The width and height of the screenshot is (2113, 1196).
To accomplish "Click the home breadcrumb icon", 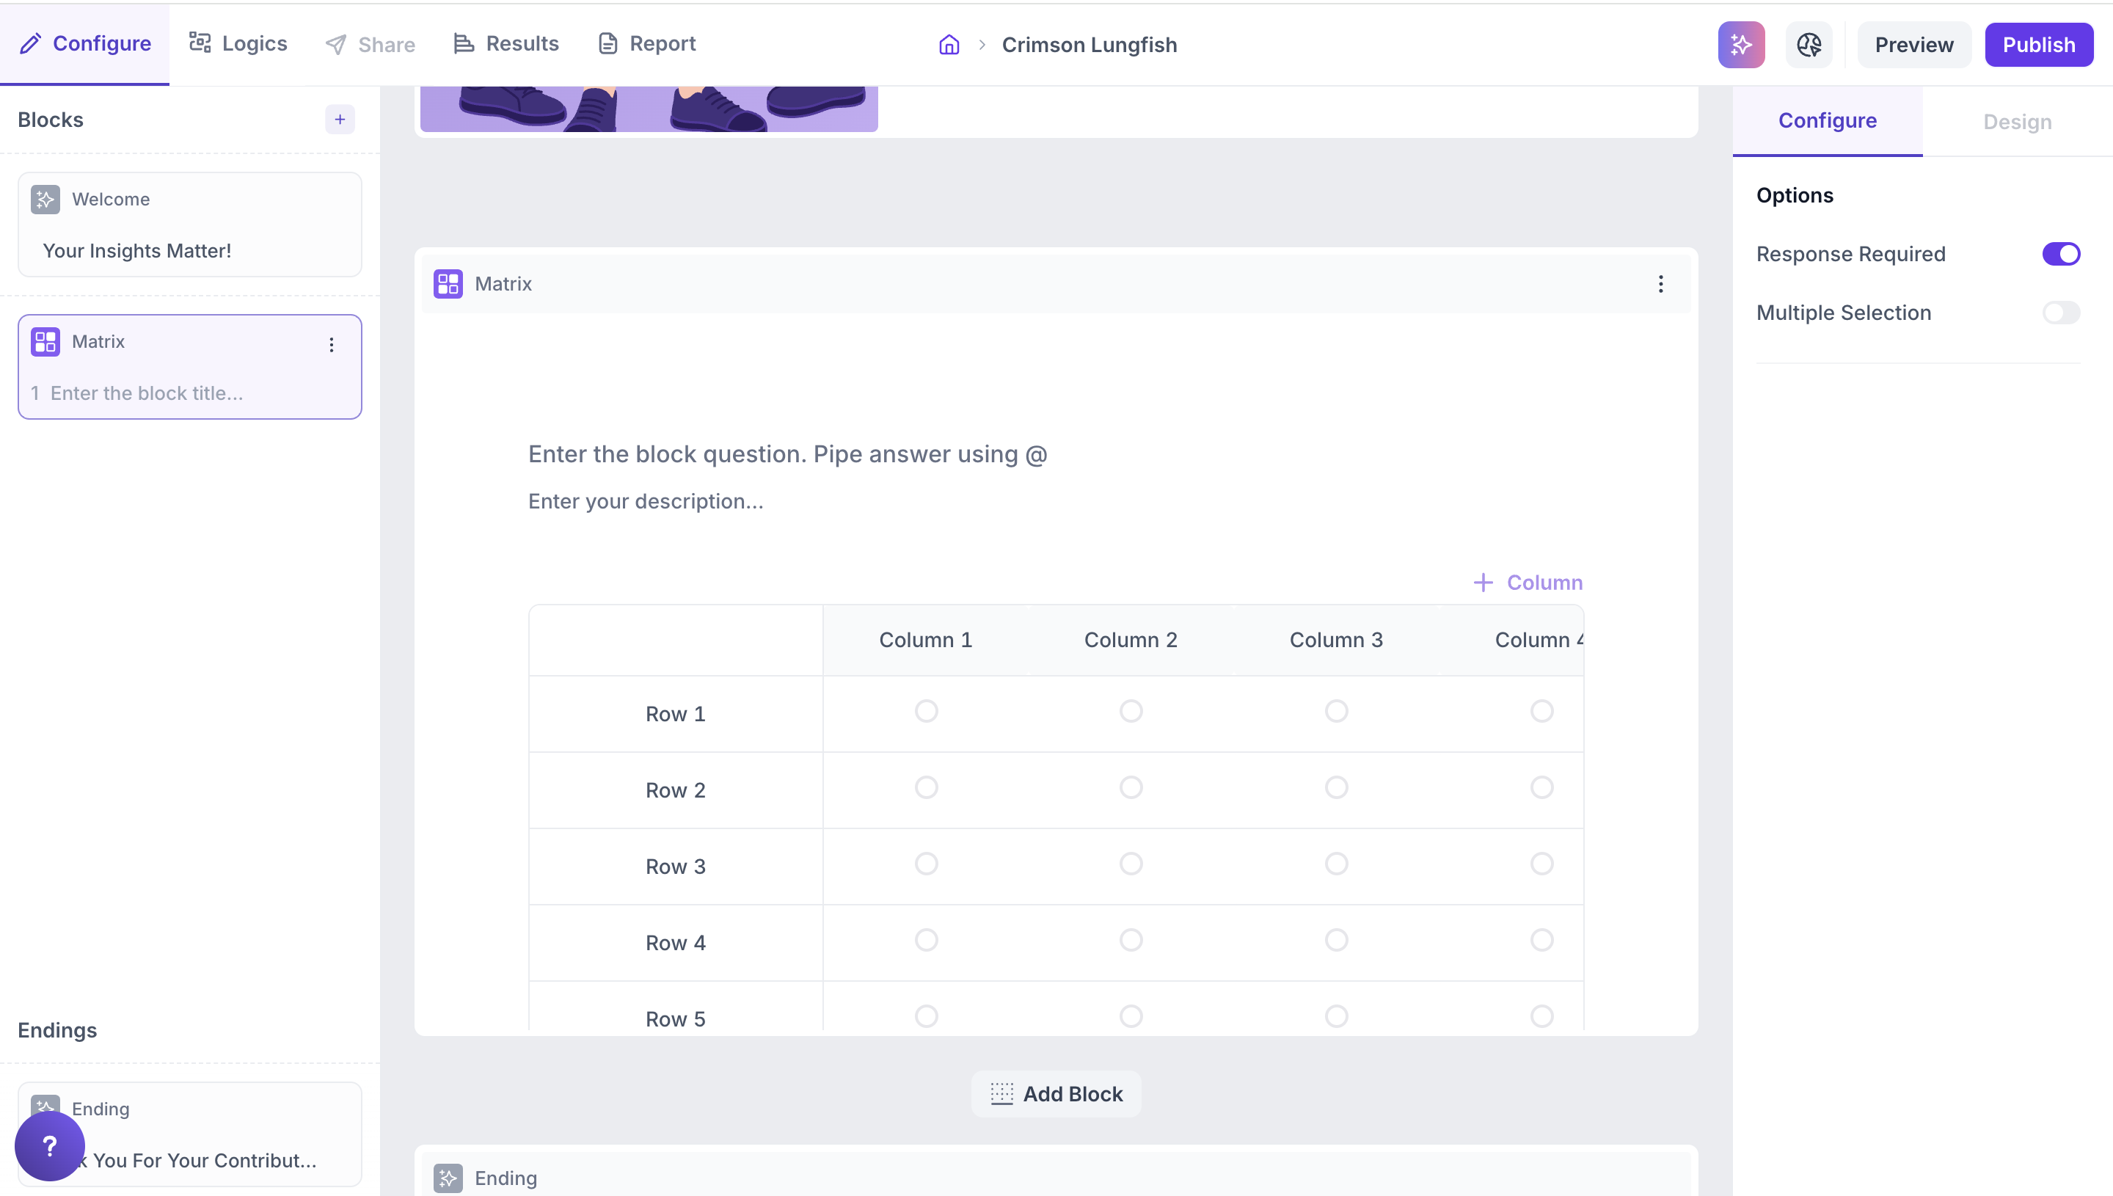I will (949, 44).
